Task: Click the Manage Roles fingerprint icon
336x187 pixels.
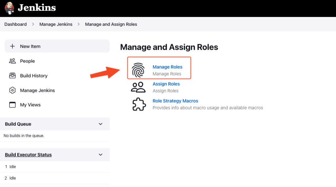Action: tap(138, 70)
